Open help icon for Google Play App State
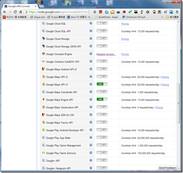 pyautogui.click(x=91, y=137)
